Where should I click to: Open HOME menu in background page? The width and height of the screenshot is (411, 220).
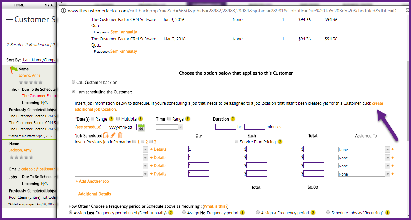tap(19, 5)
